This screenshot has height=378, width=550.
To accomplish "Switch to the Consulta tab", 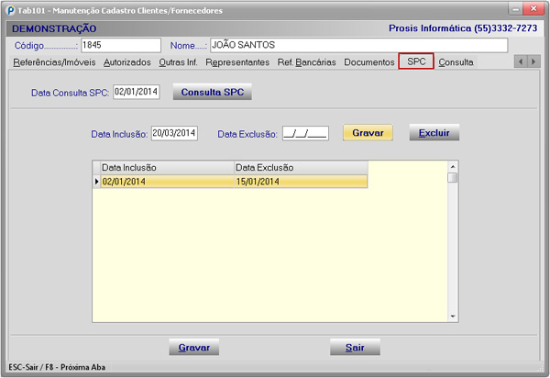I will [456, 62].
